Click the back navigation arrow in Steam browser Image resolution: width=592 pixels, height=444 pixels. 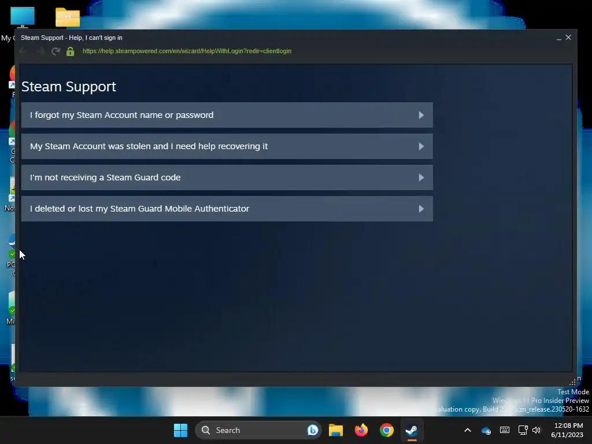[x=23, y=51]
